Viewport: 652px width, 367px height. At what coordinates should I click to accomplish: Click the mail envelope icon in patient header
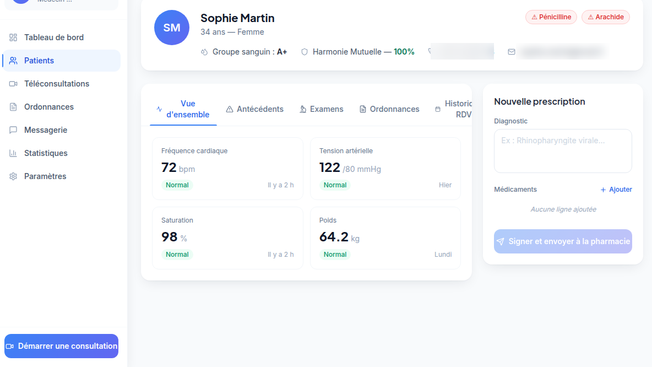pos(512,52)
